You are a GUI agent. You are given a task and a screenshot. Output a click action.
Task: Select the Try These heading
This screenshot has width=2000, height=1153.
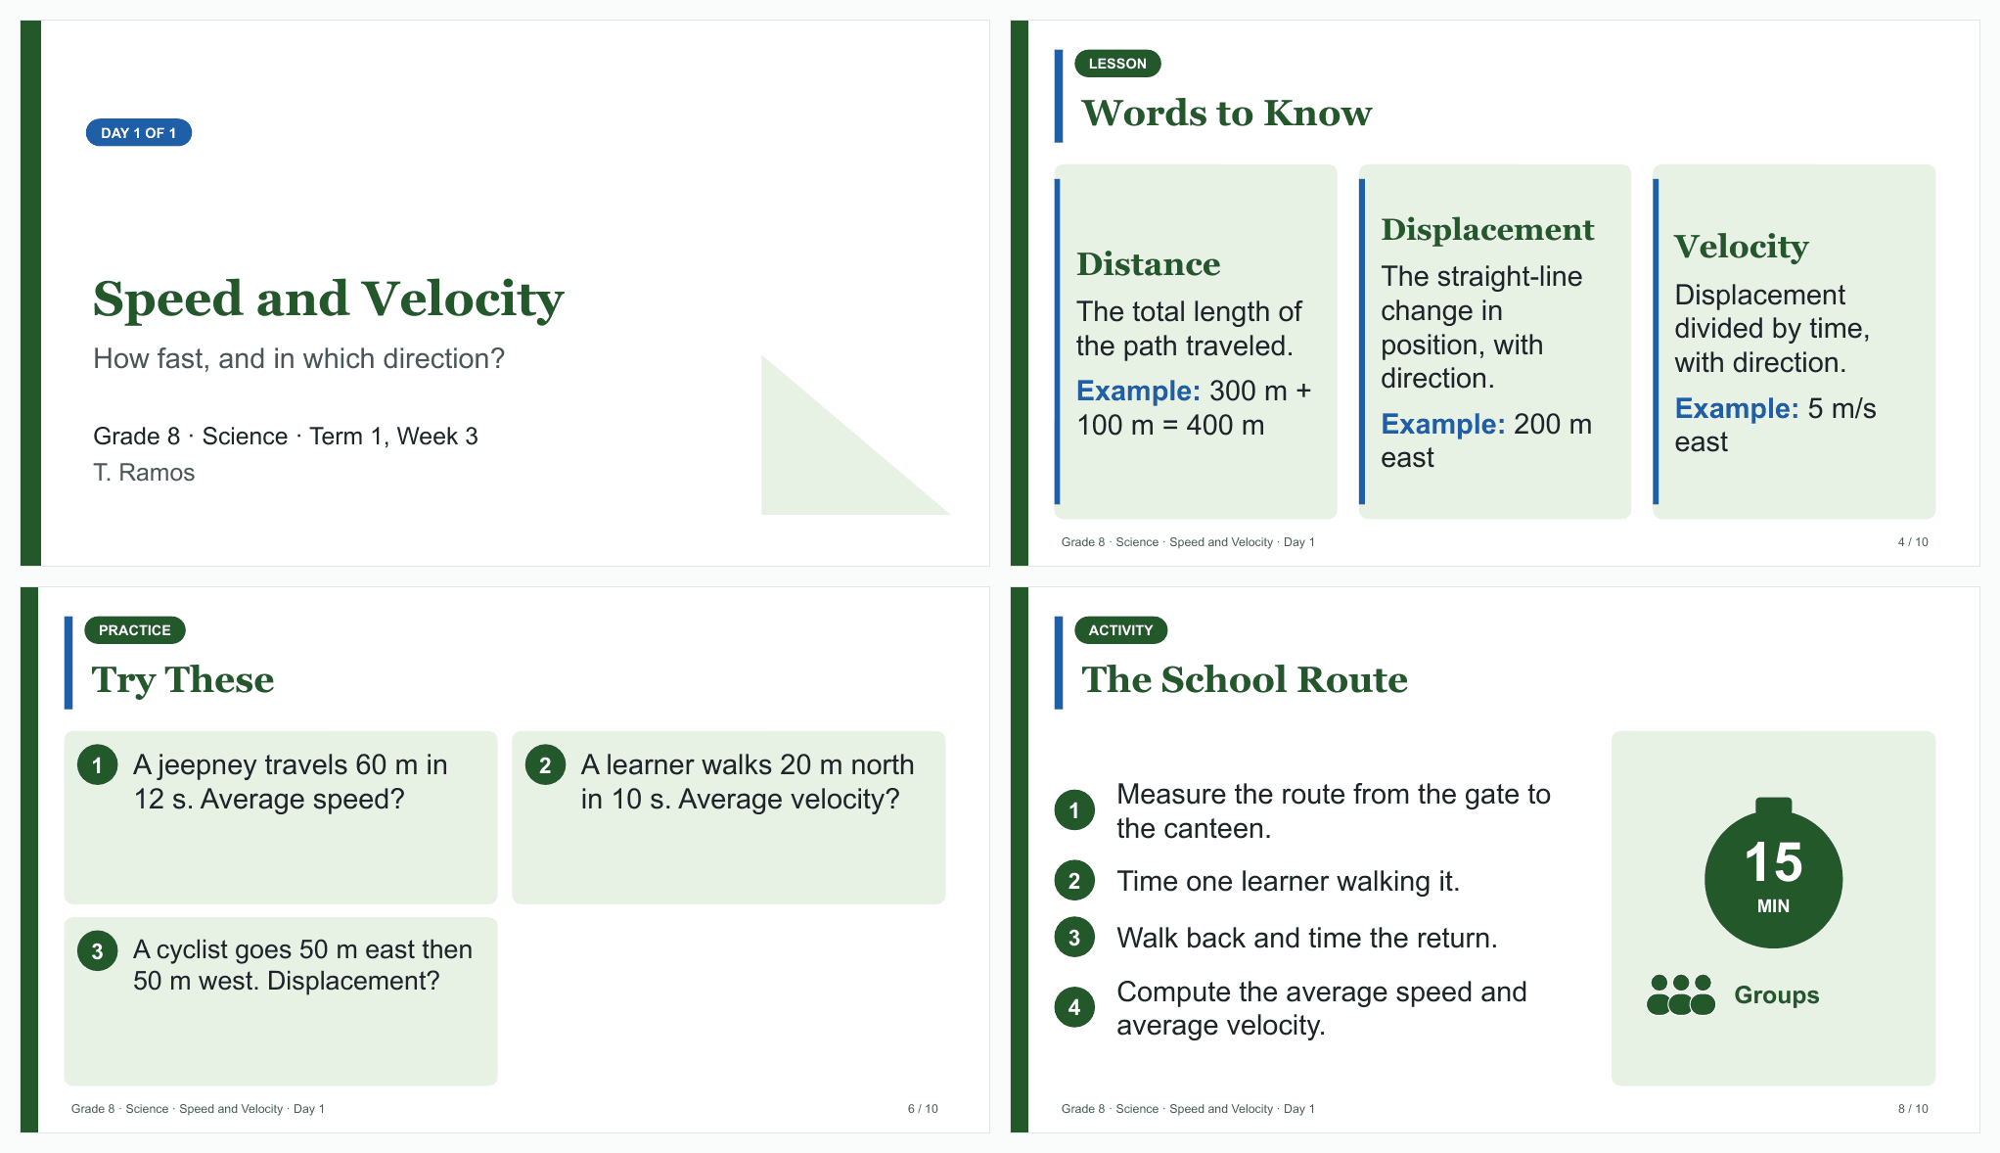tap(183, 680)
